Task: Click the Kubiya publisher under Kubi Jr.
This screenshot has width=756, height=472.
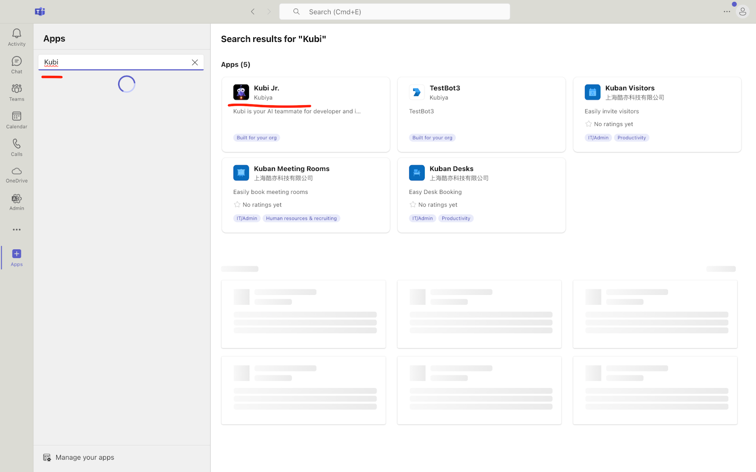Action: pos(263,98)
